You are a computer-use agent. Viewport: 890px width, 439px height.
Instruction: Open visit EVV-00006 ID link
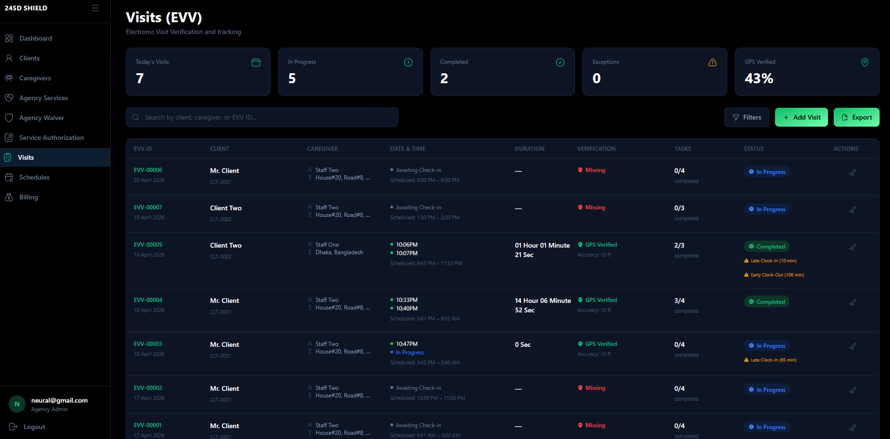point(148,170)
